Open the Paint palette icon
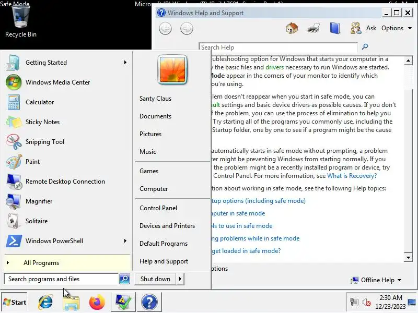418x313 pixels. point(14,162)
